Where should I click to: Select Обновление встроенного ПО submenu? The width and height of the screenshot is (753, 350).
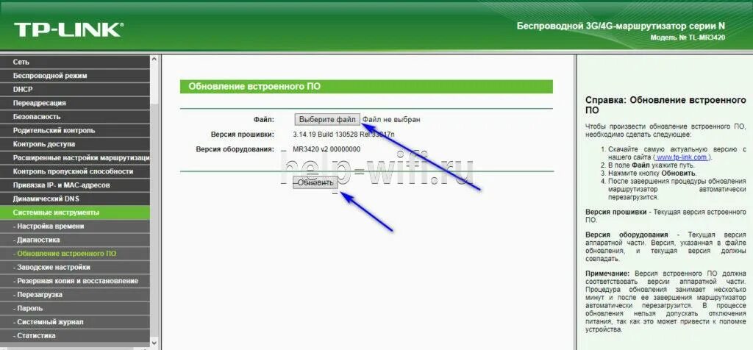point(75,254)
